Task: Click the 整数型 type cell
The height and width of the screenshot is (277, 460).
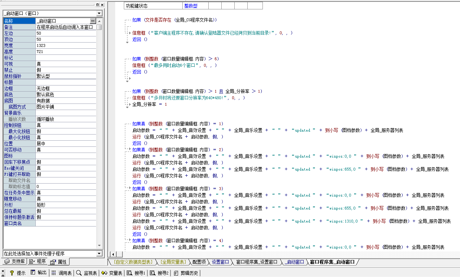Action: tap(195, 6)
